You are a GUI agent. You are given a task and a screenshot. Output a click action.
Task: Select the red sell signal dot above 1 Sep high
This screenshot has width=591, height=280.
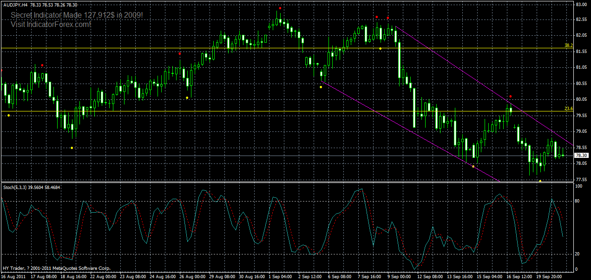(280, 8)
